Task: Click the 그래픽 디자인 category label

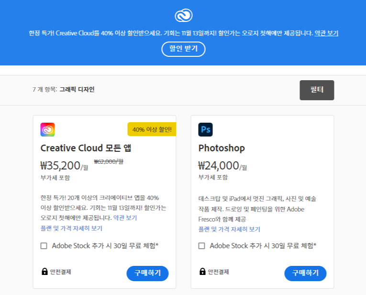Action: coord(77,89)
